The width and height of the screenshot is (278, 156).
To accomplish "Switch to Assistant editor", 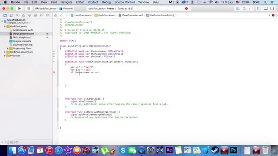I will click(244, 9).
